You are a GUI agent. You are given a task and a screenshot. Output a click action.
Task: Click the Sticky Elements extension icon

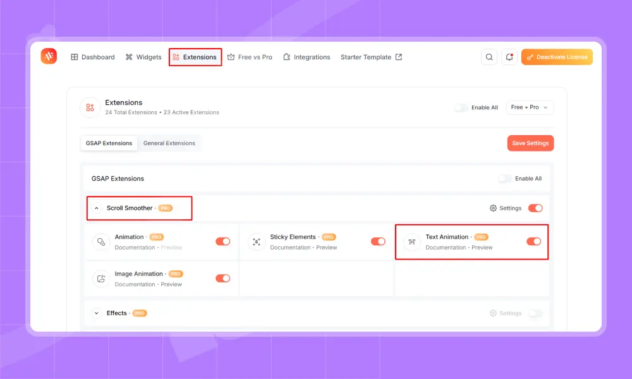[256, 242]
